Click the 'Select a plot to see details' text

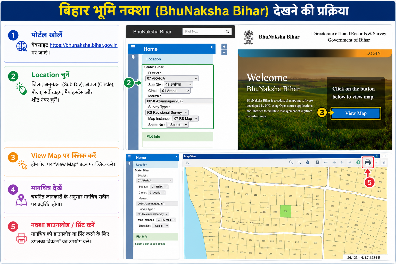click(150, 244)
